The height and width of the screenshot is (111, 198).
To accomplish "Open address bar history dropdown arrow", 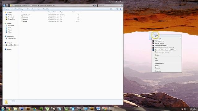I will click(x=93, y=6).
